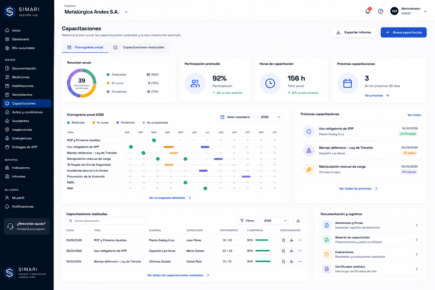Open the notifications bell icon
Viewport: 435px width, 290px height.
368,11
